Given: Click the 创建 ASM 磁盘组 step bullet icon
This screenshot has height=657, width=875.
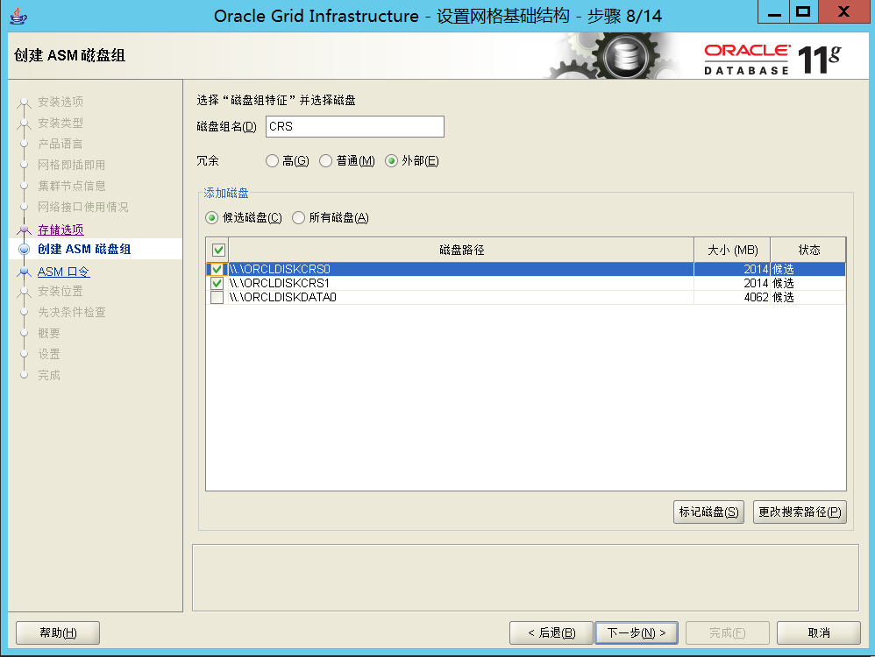Looking at the screenshot, I should pos(24,250).
